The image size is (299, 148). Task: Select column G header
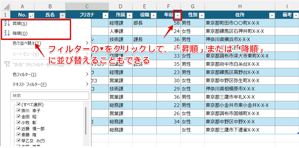193,7
